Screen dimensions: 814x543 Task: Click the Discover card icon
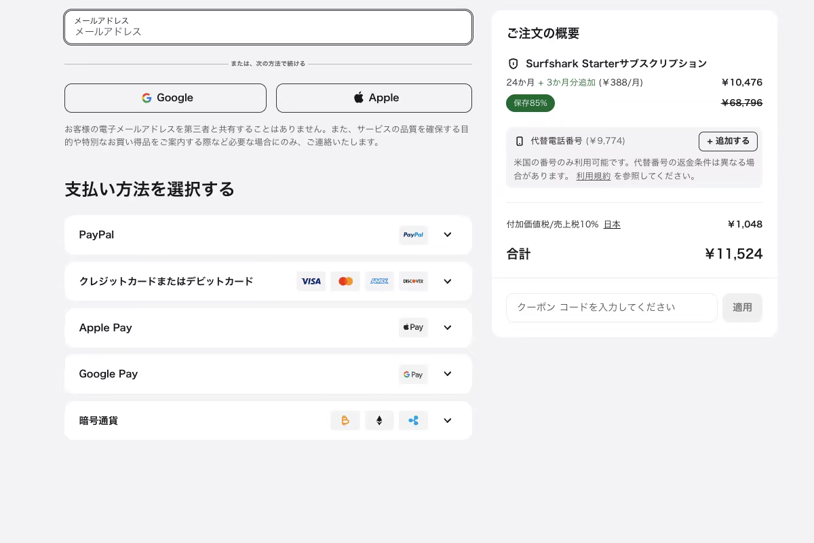click(413, 281)
